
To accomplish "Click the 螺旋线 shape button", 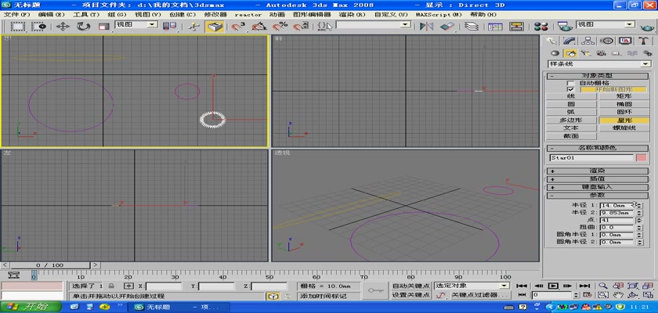I will pos(624,128).
